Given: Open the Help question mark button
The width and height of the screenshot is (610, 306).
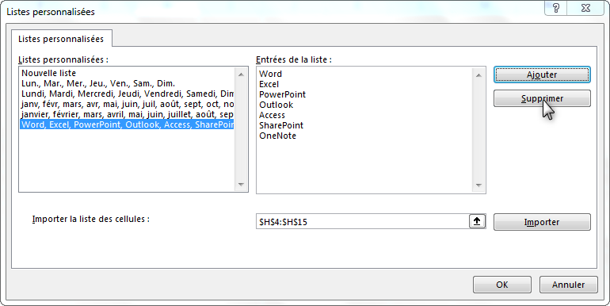Looking at the screenshot, I should click(556, 8).
